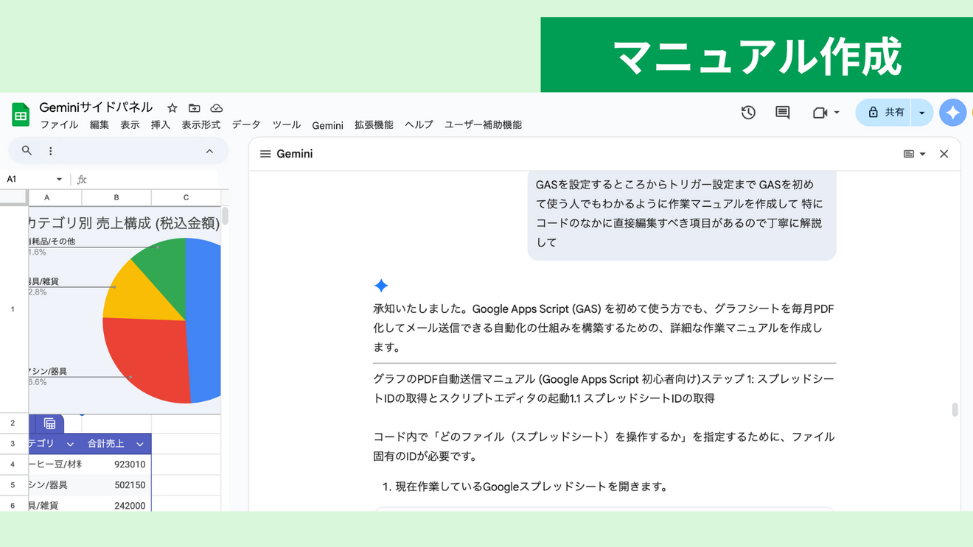This screenshot has height=547, width=973.
Task: Open the Google Sheets home icon
Action: pos(21,115)
